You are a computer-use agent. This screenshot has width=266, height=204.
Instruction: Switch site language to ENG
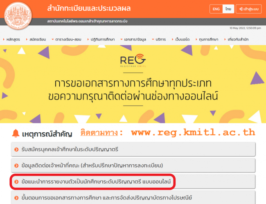click(216, 9)
